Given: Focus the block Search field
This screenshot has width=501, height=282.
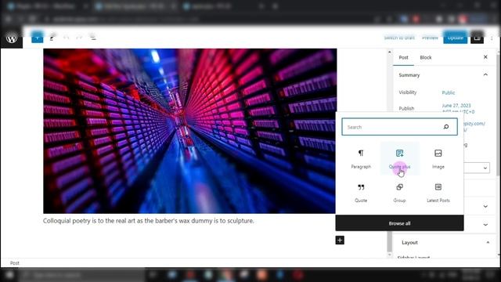Looking at the screenshot, I should coord(399,127).
